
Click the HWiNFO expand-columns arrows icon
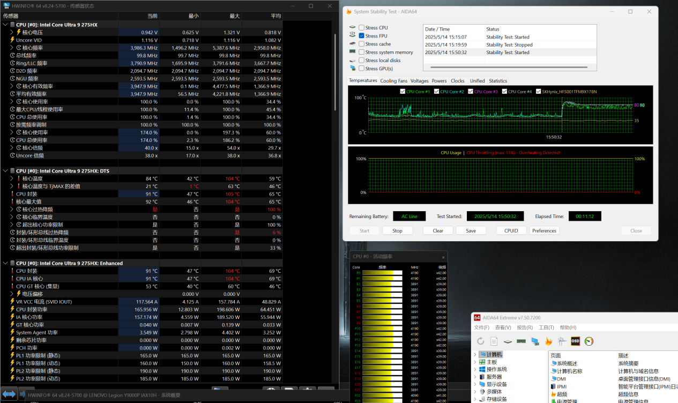pos(9,394)
